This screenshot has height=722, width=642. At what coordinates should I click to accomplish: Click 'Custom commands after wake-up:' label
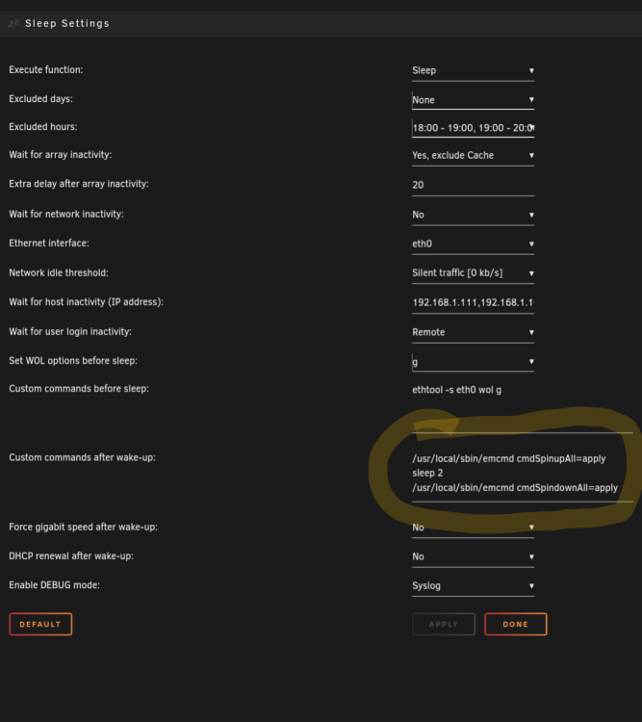click(83, 457)
